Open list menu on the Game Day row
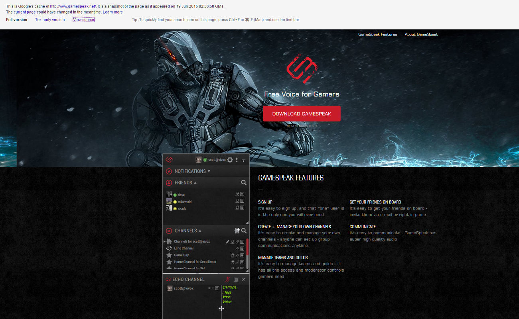519x319 pixels. click(x=242, y=255)
